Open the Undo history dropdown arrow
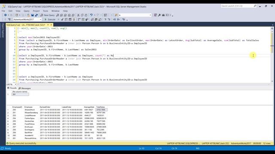Viewport: 275px width, 154px height. click(x=95, y=15)
